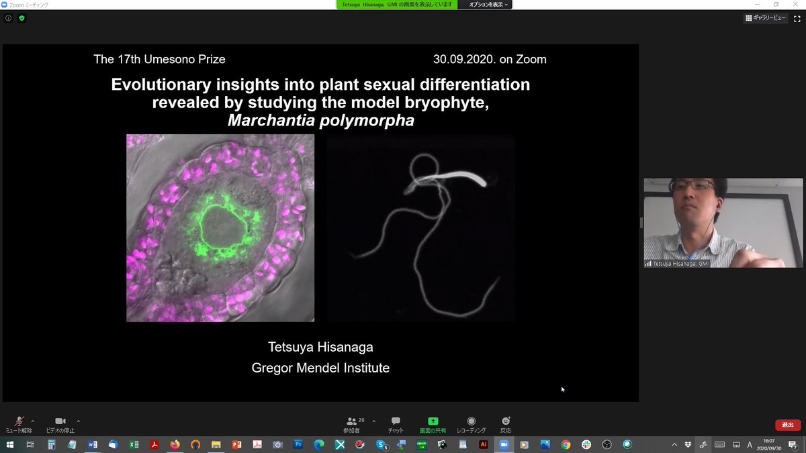
Task: Click the Tetsuya Hisanaga screen share banner
Action: (x=396, y=5)
